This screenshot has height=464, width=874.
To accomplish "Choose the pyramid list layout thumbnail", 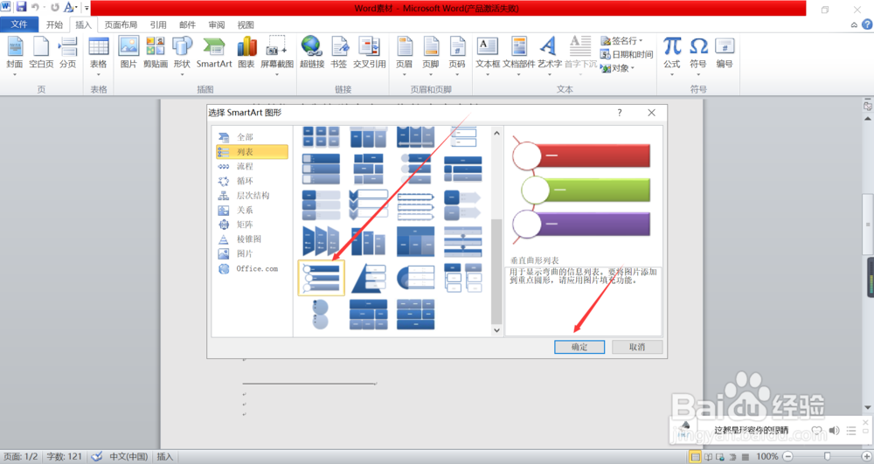I will pyautogui.click(x=369, y=278).
